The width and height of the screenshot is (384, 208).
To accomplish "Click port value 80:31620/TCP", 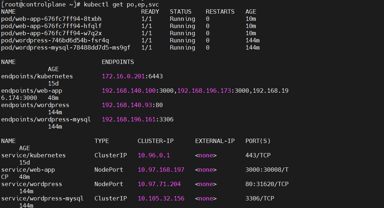I will click(267, 184).
